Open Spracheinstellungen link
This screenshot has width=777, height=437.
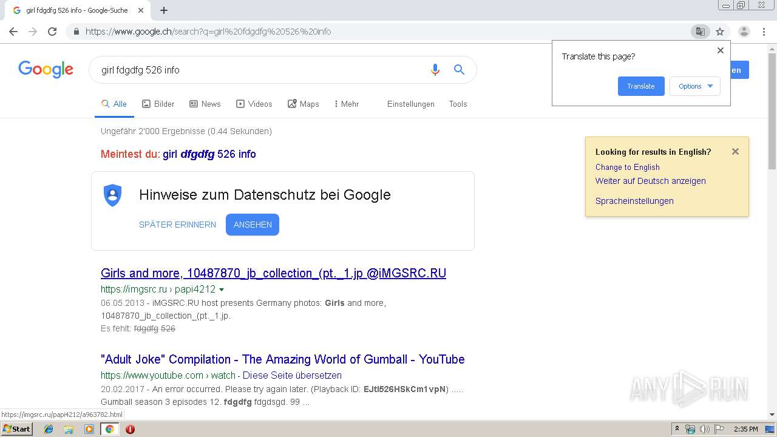[634, 201]
